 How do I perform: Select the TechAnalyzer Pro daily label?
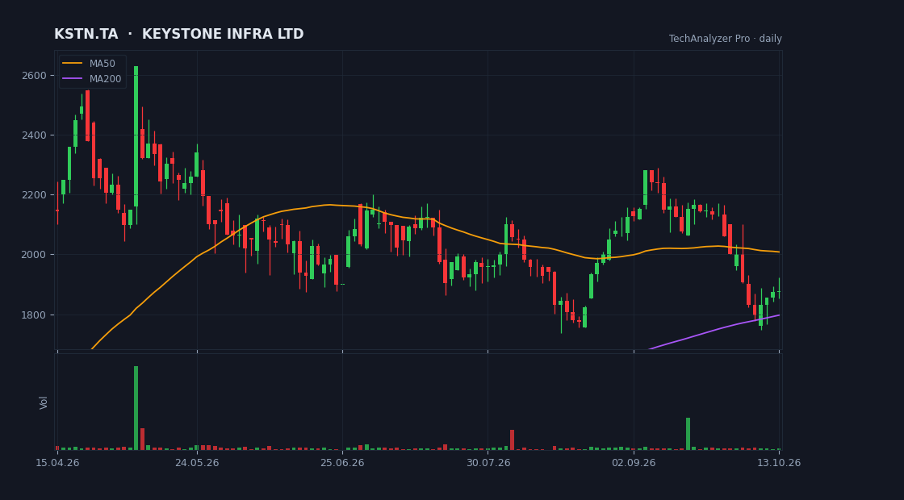coord(726,39)
